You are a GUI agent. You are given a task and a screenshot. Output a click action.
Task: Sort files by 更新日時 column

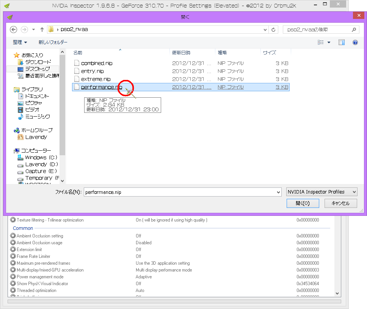click(192, 53)
